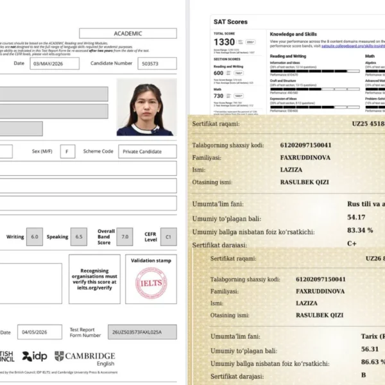The width and height of the screenshot is (385, 385).
Task: Click the Craft and Structure performance bar
Action: coord(315,89)
